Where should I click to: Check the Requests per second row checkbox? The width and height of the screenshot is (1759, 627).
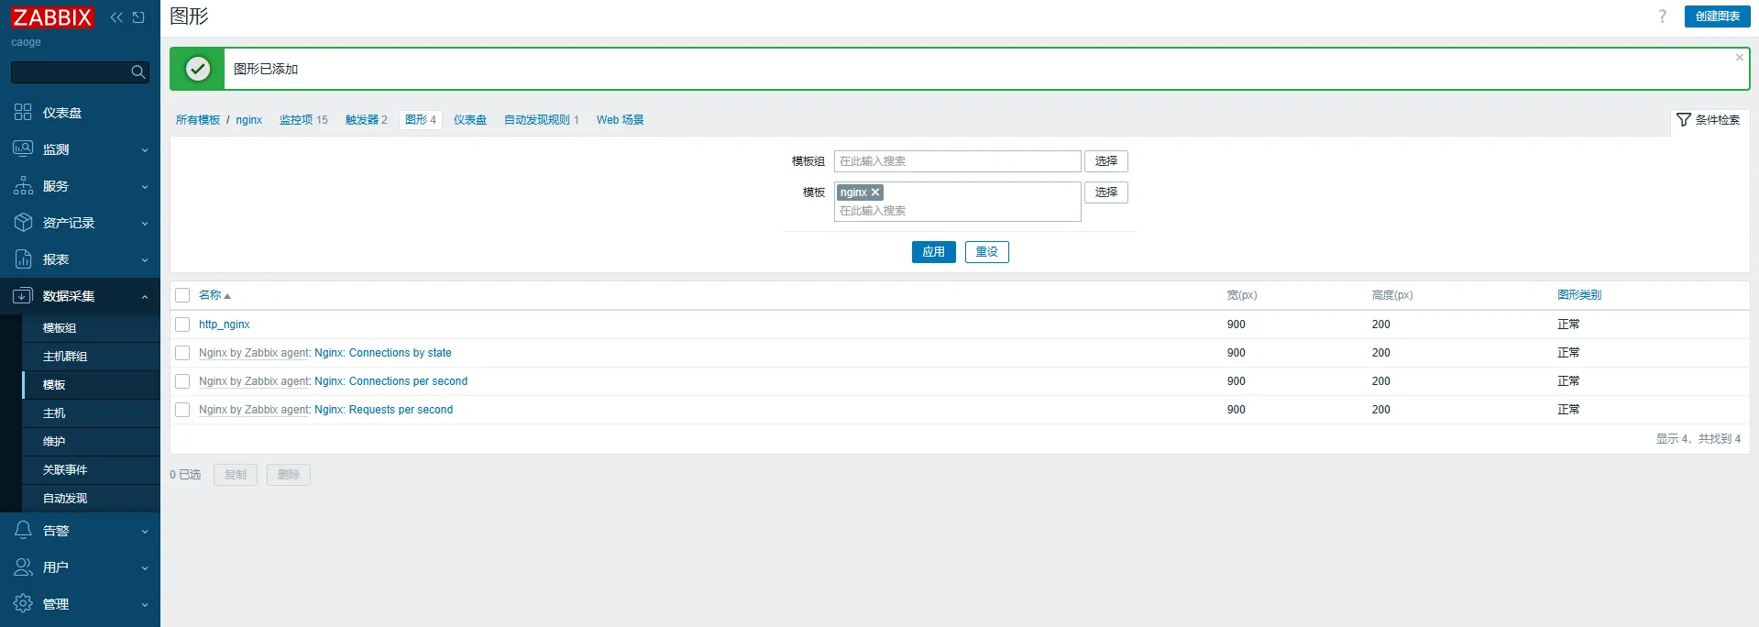pos(182,410)
